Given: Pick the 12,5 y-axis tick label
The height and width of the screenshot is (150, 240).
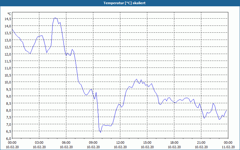Looking at the screenshot, I should (x=8, y=47).
